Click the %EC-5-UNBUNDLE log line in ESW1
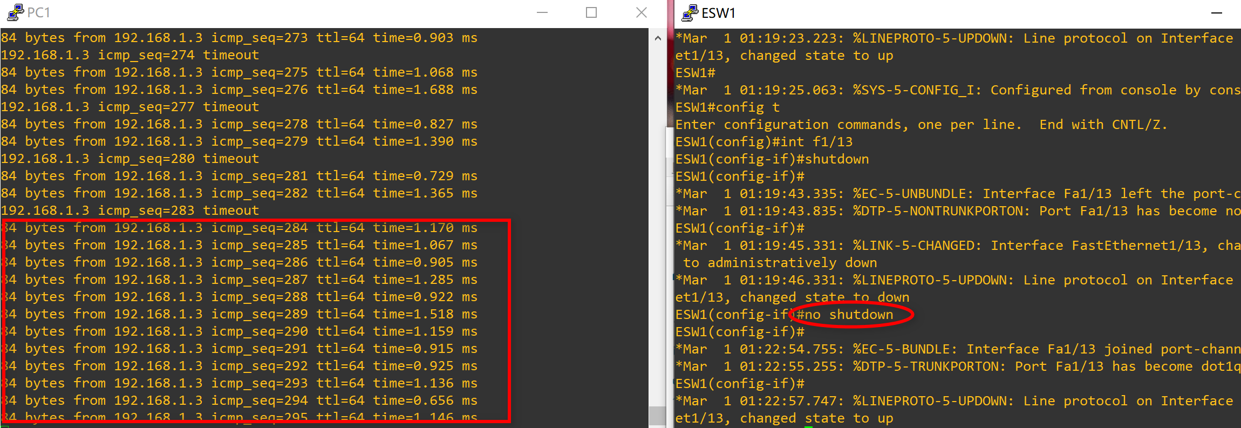 pos(958,194)
